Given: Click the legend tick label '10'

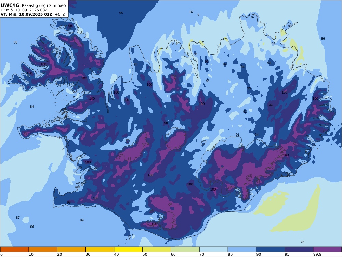Looking at the screenshot, I should click(31, 254).
